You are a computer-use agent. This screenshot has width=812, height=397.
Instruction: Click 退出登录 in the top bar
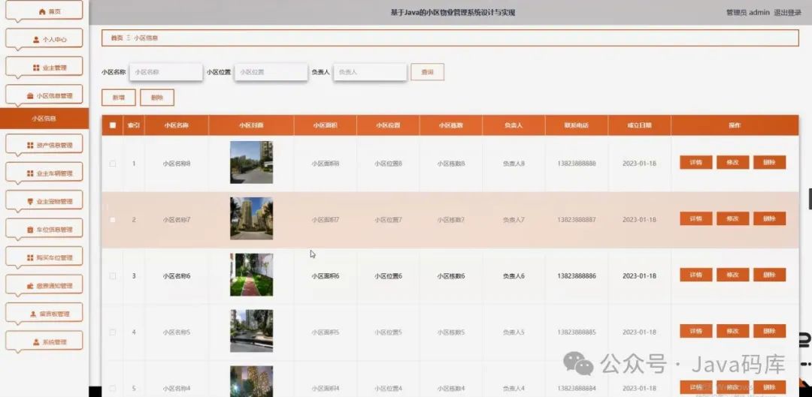point(788,13)
